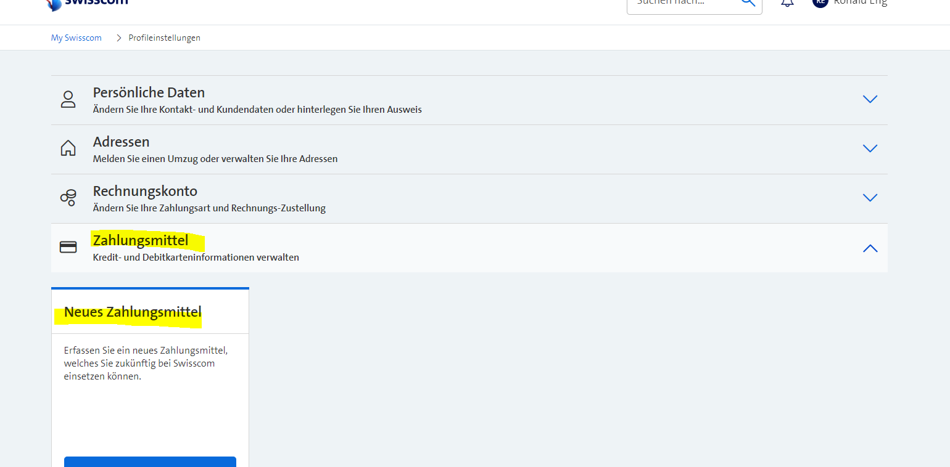Click the RE user avatar
Viewport: 950px width, 467px height.
click(820, 2)
